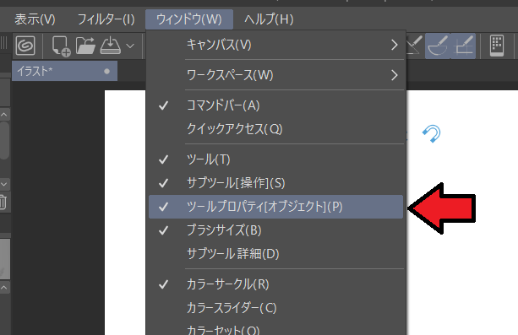Show the クイックアクセス(Q) palette
This screenshot has width=518, height=335.
coord(275,129)
